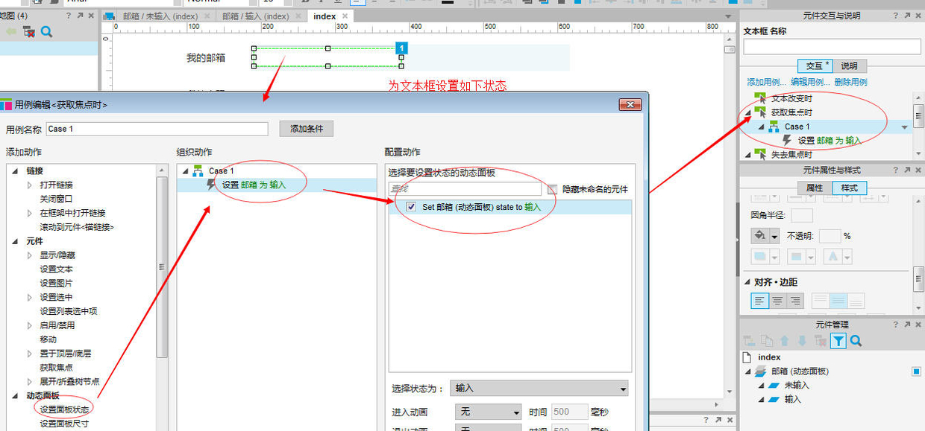Uncheck Set 邮箱 (动态面板) state checkbox
This screenshot has width=925, height=431.
(x=411, y=207)
